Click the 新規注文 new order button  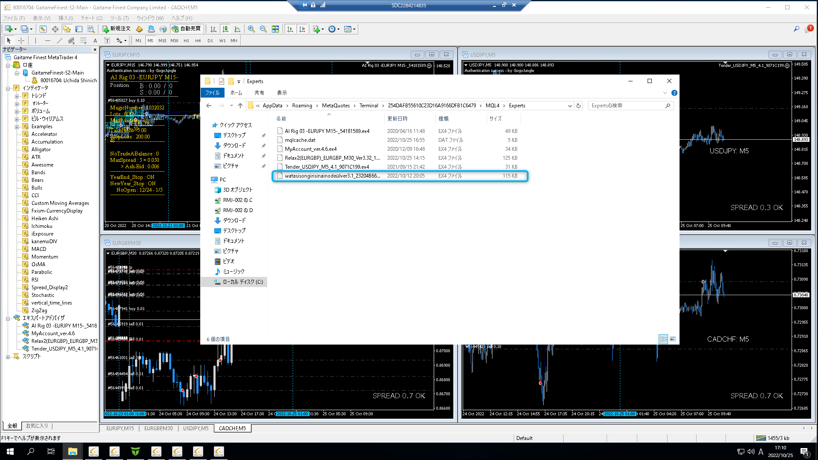pyautogui.click(x=116, y=29)
